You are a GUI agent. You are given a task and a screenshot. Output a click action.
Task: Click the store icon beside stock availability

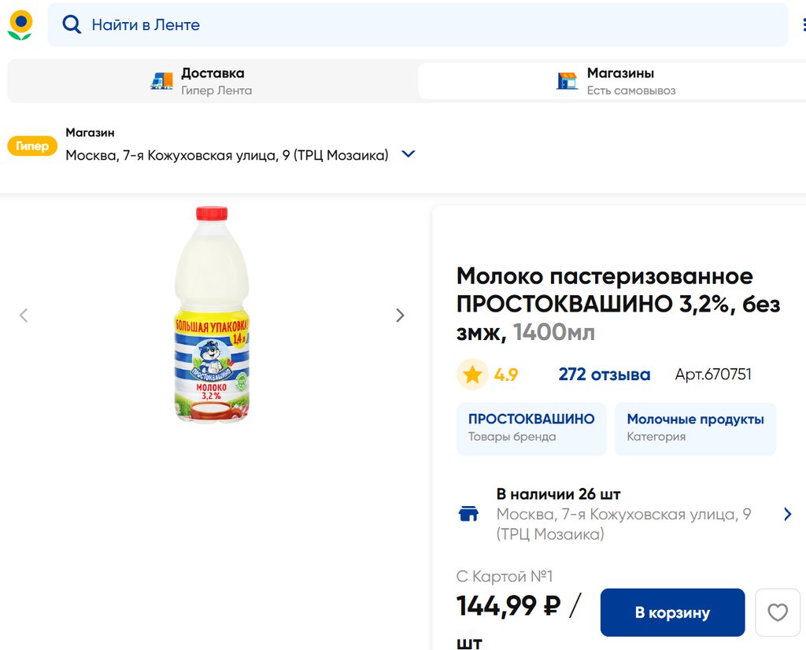point(468,514)
